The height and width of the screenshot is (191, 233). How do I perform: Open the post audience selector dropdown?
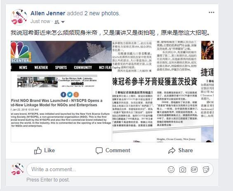63,22
